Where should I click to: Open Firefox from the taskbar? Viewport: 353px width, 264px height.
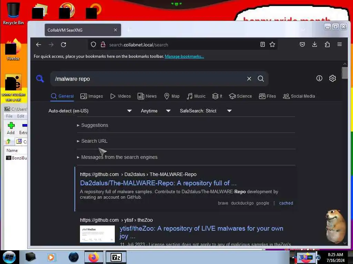[94, 257]
